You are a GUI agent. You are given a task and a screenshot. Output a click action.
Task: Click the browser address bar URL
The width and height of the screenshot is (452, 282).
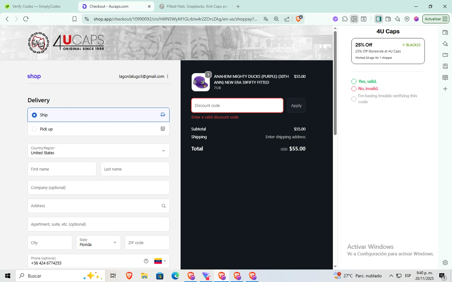[x=175, y=19]
